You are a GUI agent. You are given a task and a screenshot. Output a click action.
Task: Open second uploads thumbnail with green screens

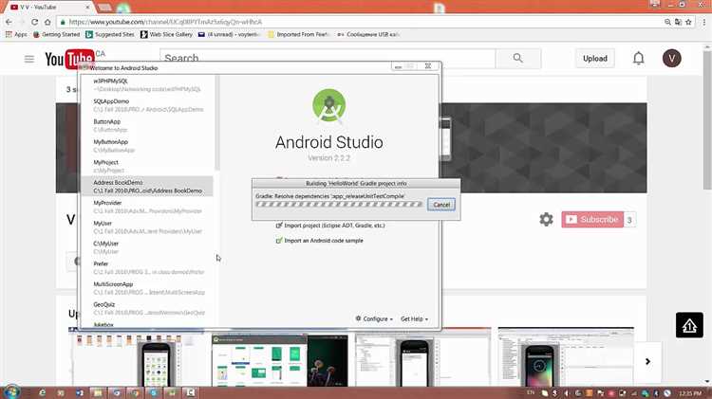point(280,360)
